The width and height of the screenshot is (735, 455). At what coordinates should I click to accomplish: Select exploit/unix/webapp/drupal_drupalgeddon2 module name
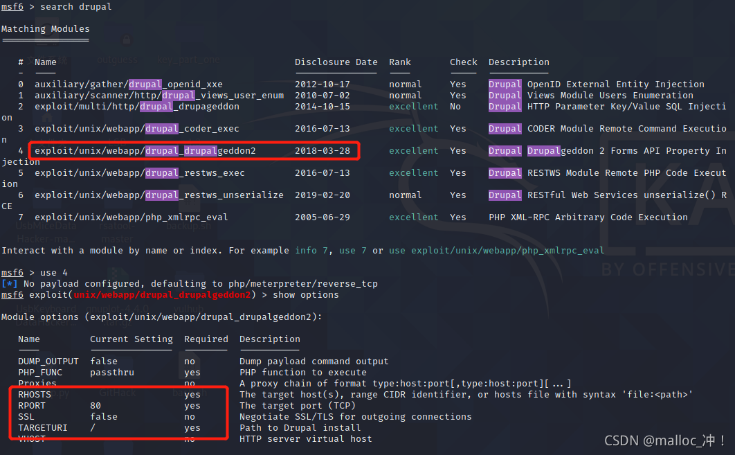pyautogui.click(x=145, y=151)
